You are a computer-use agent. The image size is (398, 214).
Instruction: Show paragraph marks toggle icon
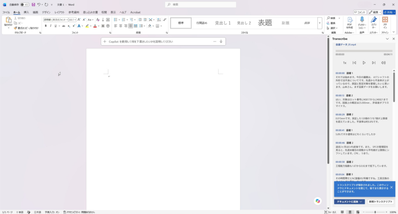click(x=165, y=19)
